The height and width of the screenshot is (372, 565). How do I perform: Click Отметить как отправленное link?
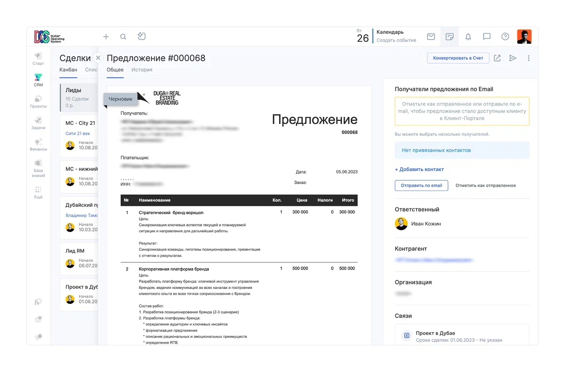(485, 186)
